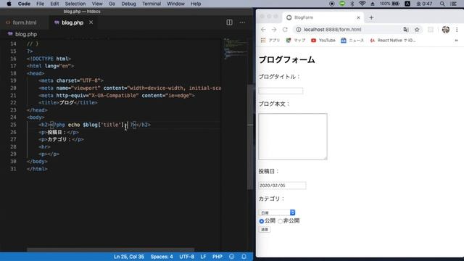Open the アプリ apps bookmark
464x261 pixels.
pyautogui.click(x=270, y=41)
